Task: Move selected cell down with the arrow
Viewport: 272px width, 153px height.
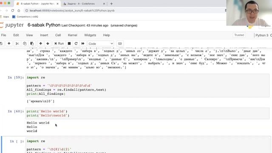Action: pos(48,43)
